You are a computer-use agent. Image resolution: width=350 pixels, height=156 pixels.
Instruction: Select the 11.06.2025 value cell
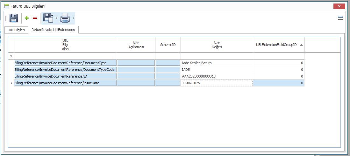(217, 83)
